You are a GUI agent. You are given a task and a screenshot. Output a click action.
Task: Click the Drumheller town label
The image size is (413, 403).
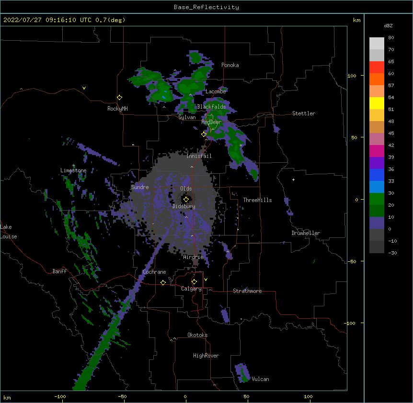coord(306,233)
